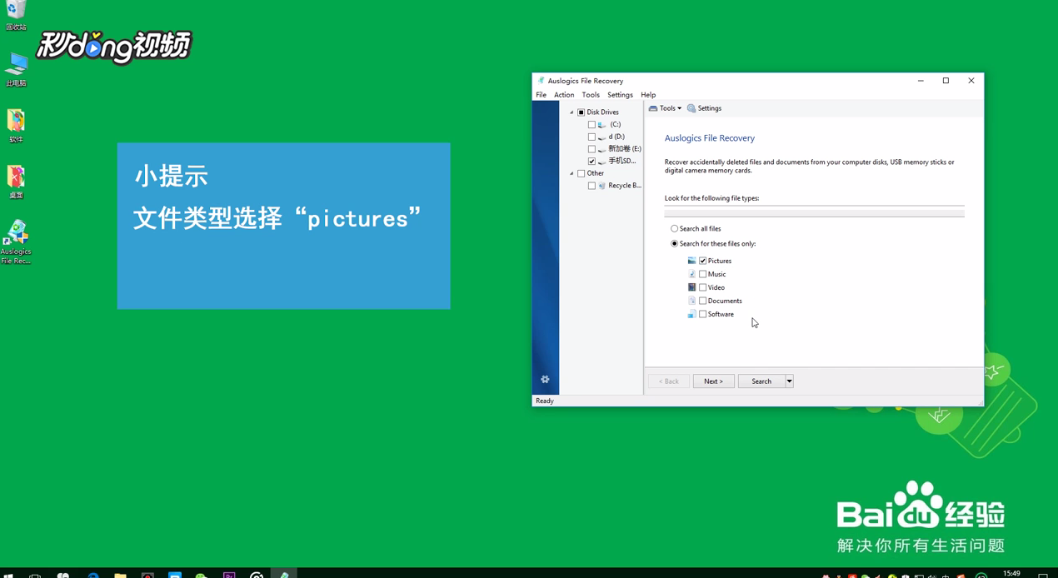This screenshot has height=578, width=1058.
Task: Click the 新加卷 (E:) drive icon
Action: click(x=601, y=149)
